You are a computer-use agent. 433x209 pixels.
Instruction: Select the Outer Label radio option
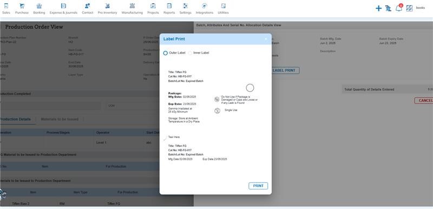[166, 53]
